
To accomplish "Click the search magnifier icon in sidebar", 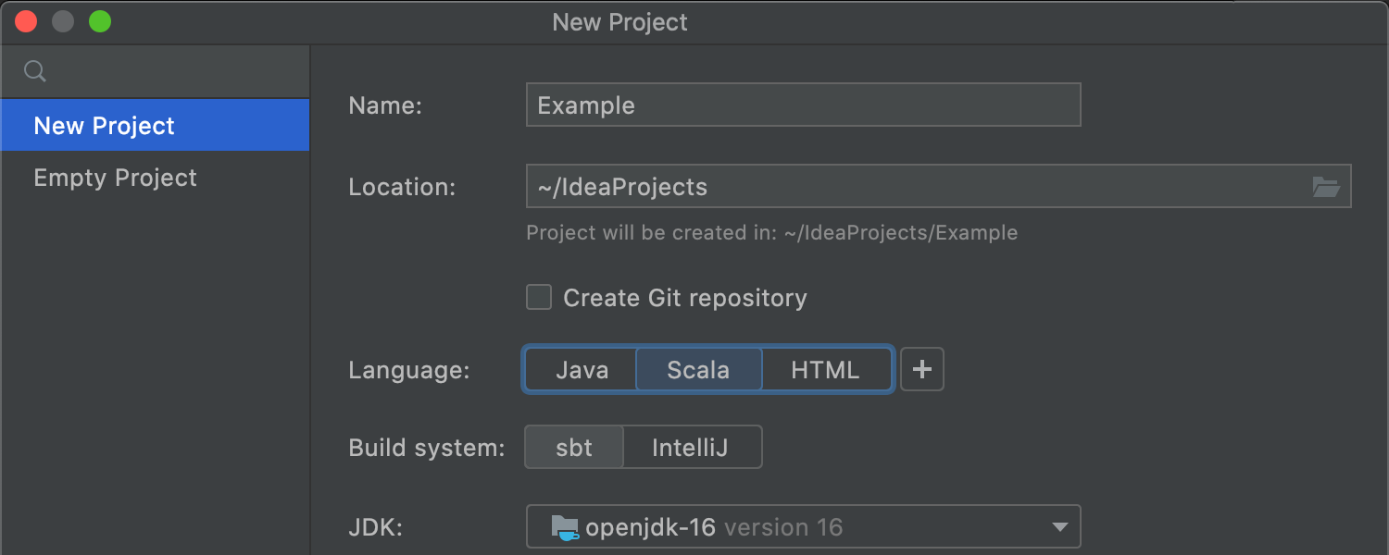I will pos(34,71).
